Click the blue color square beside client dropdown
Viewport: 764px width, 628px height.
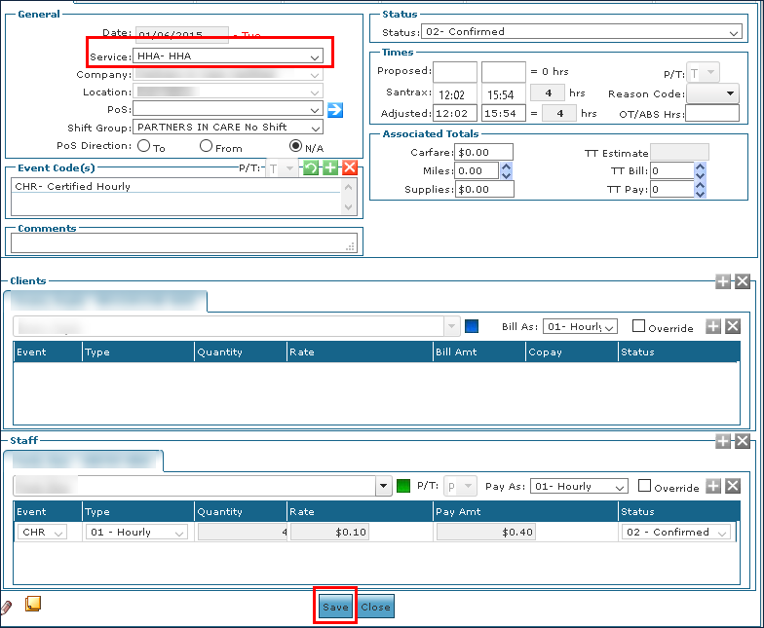pos(472,326)
